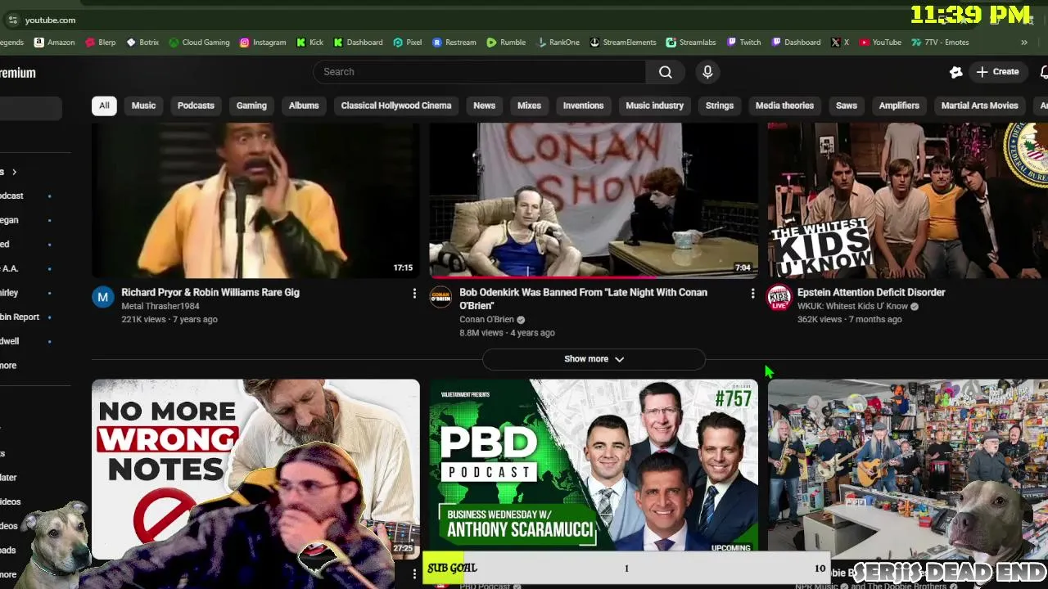Screen dimensions: 1048x589
Task: Select the Saws filter chip
Action: pos(847,106)
